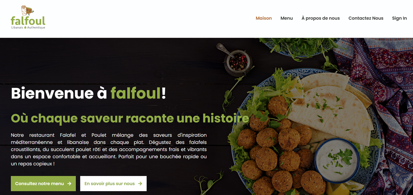Click the Sign In link
This screenshot has height=195, width=413.
(x=399, y=18)
